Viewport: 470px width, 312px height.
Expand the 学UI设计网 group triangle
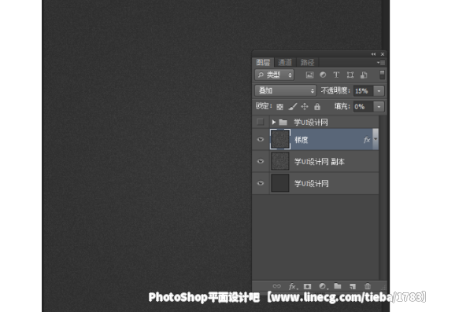tap(273, 122)
